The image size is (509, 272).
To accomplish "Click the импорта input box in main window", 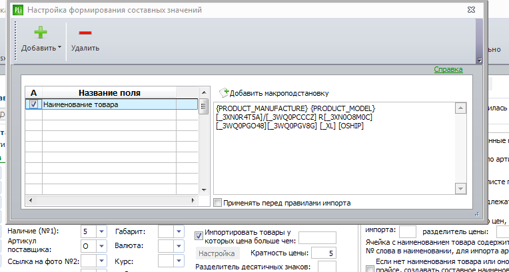I will pyautogui.click(x=407, y=231).
